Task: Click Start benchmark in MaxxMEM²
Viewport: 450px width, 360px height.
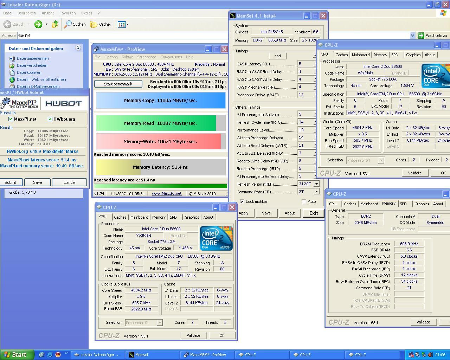Action: pos(118,84)
